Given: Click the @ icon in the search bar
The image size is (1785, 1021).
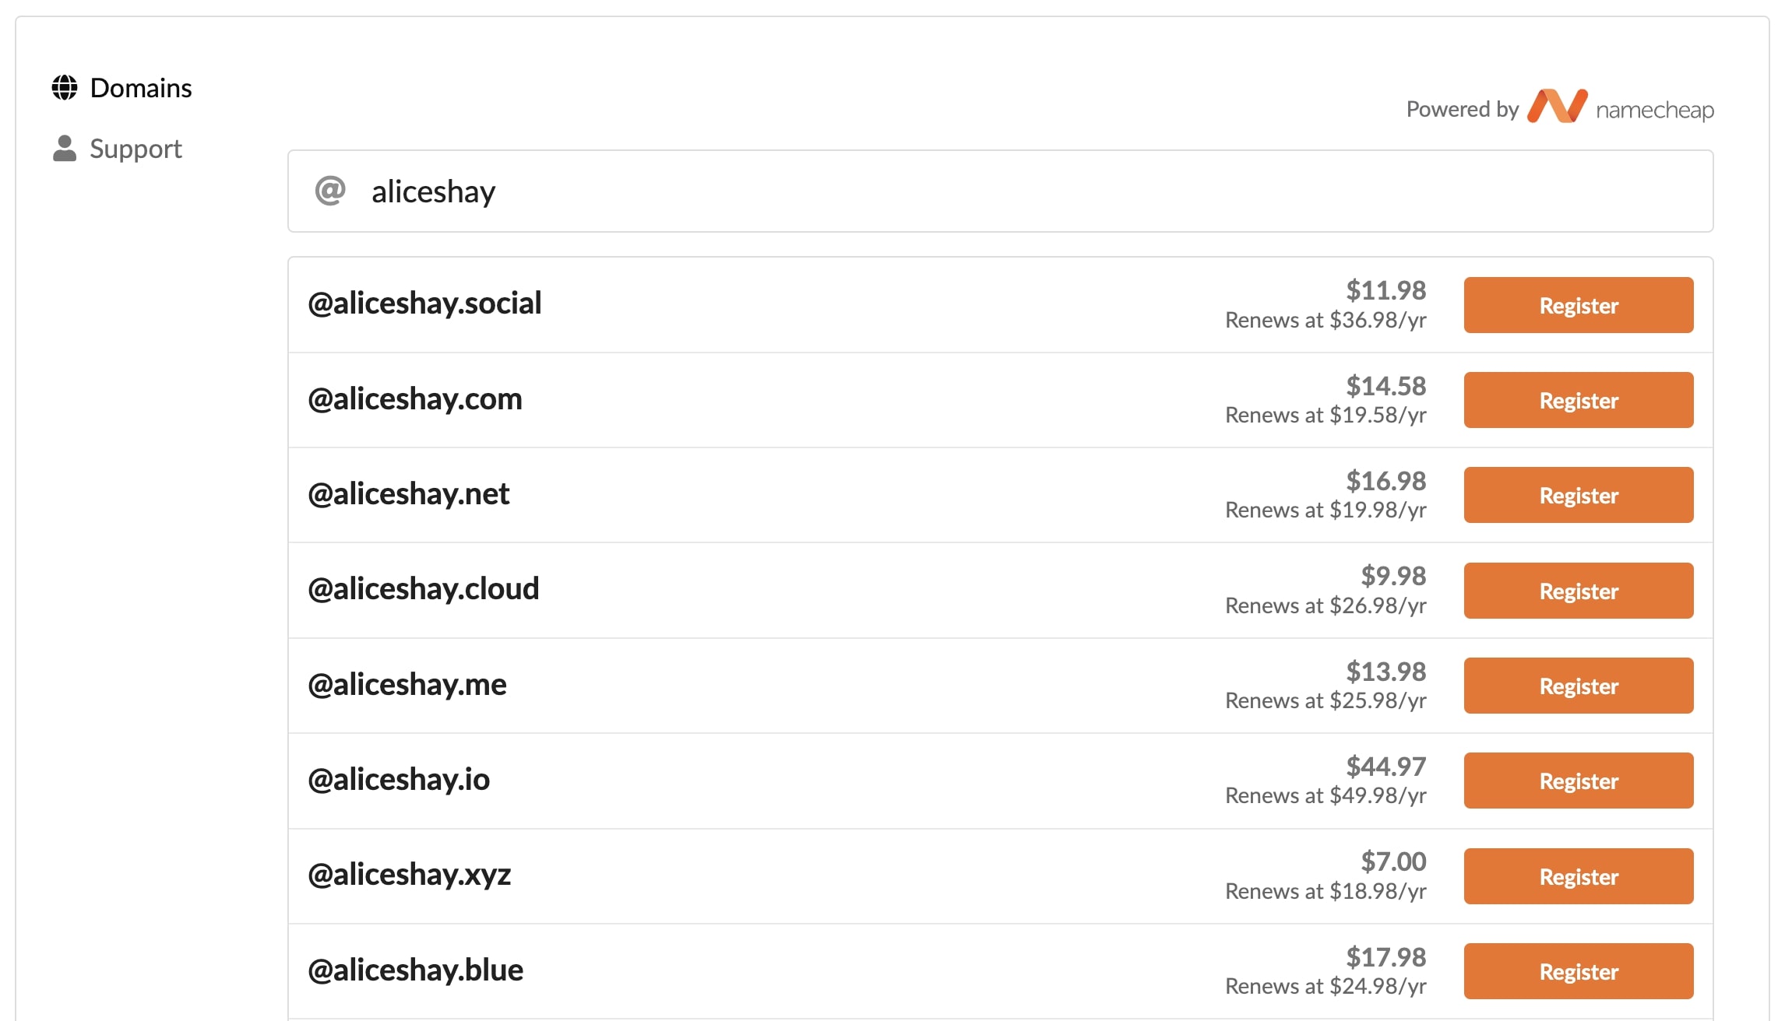Looking at the screenshot, I should (332, 191).
